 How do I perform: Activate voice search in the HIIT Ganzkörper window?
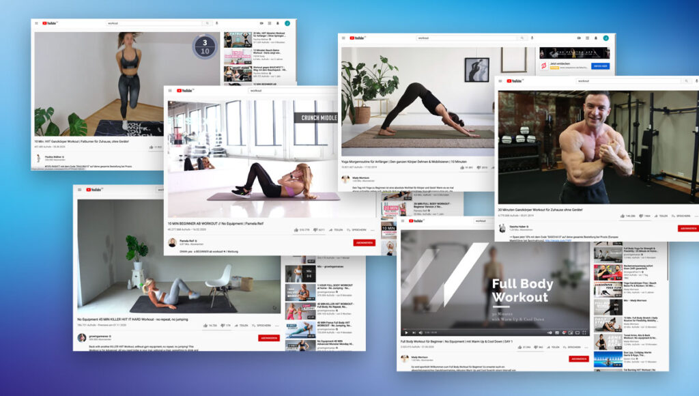217,23
